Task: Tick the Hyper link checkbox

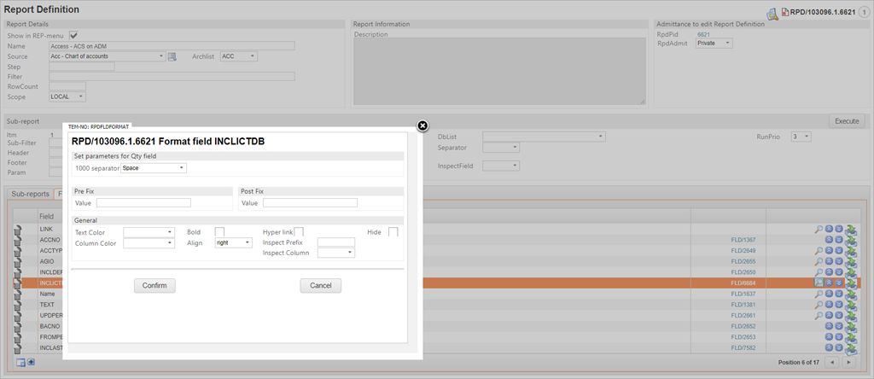Action: (x=299, y=232)
